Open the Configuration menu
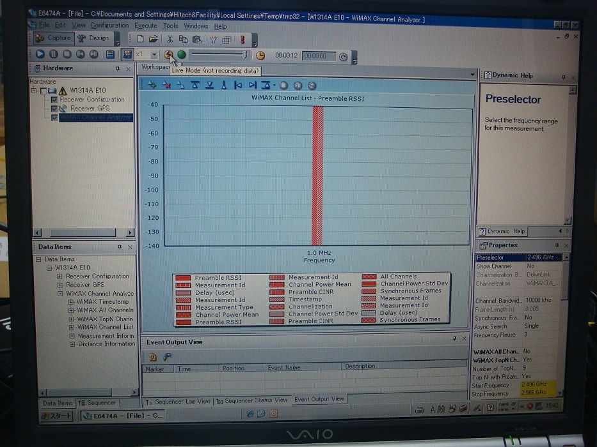Screen dimensions: 597x447 (109, 26)
